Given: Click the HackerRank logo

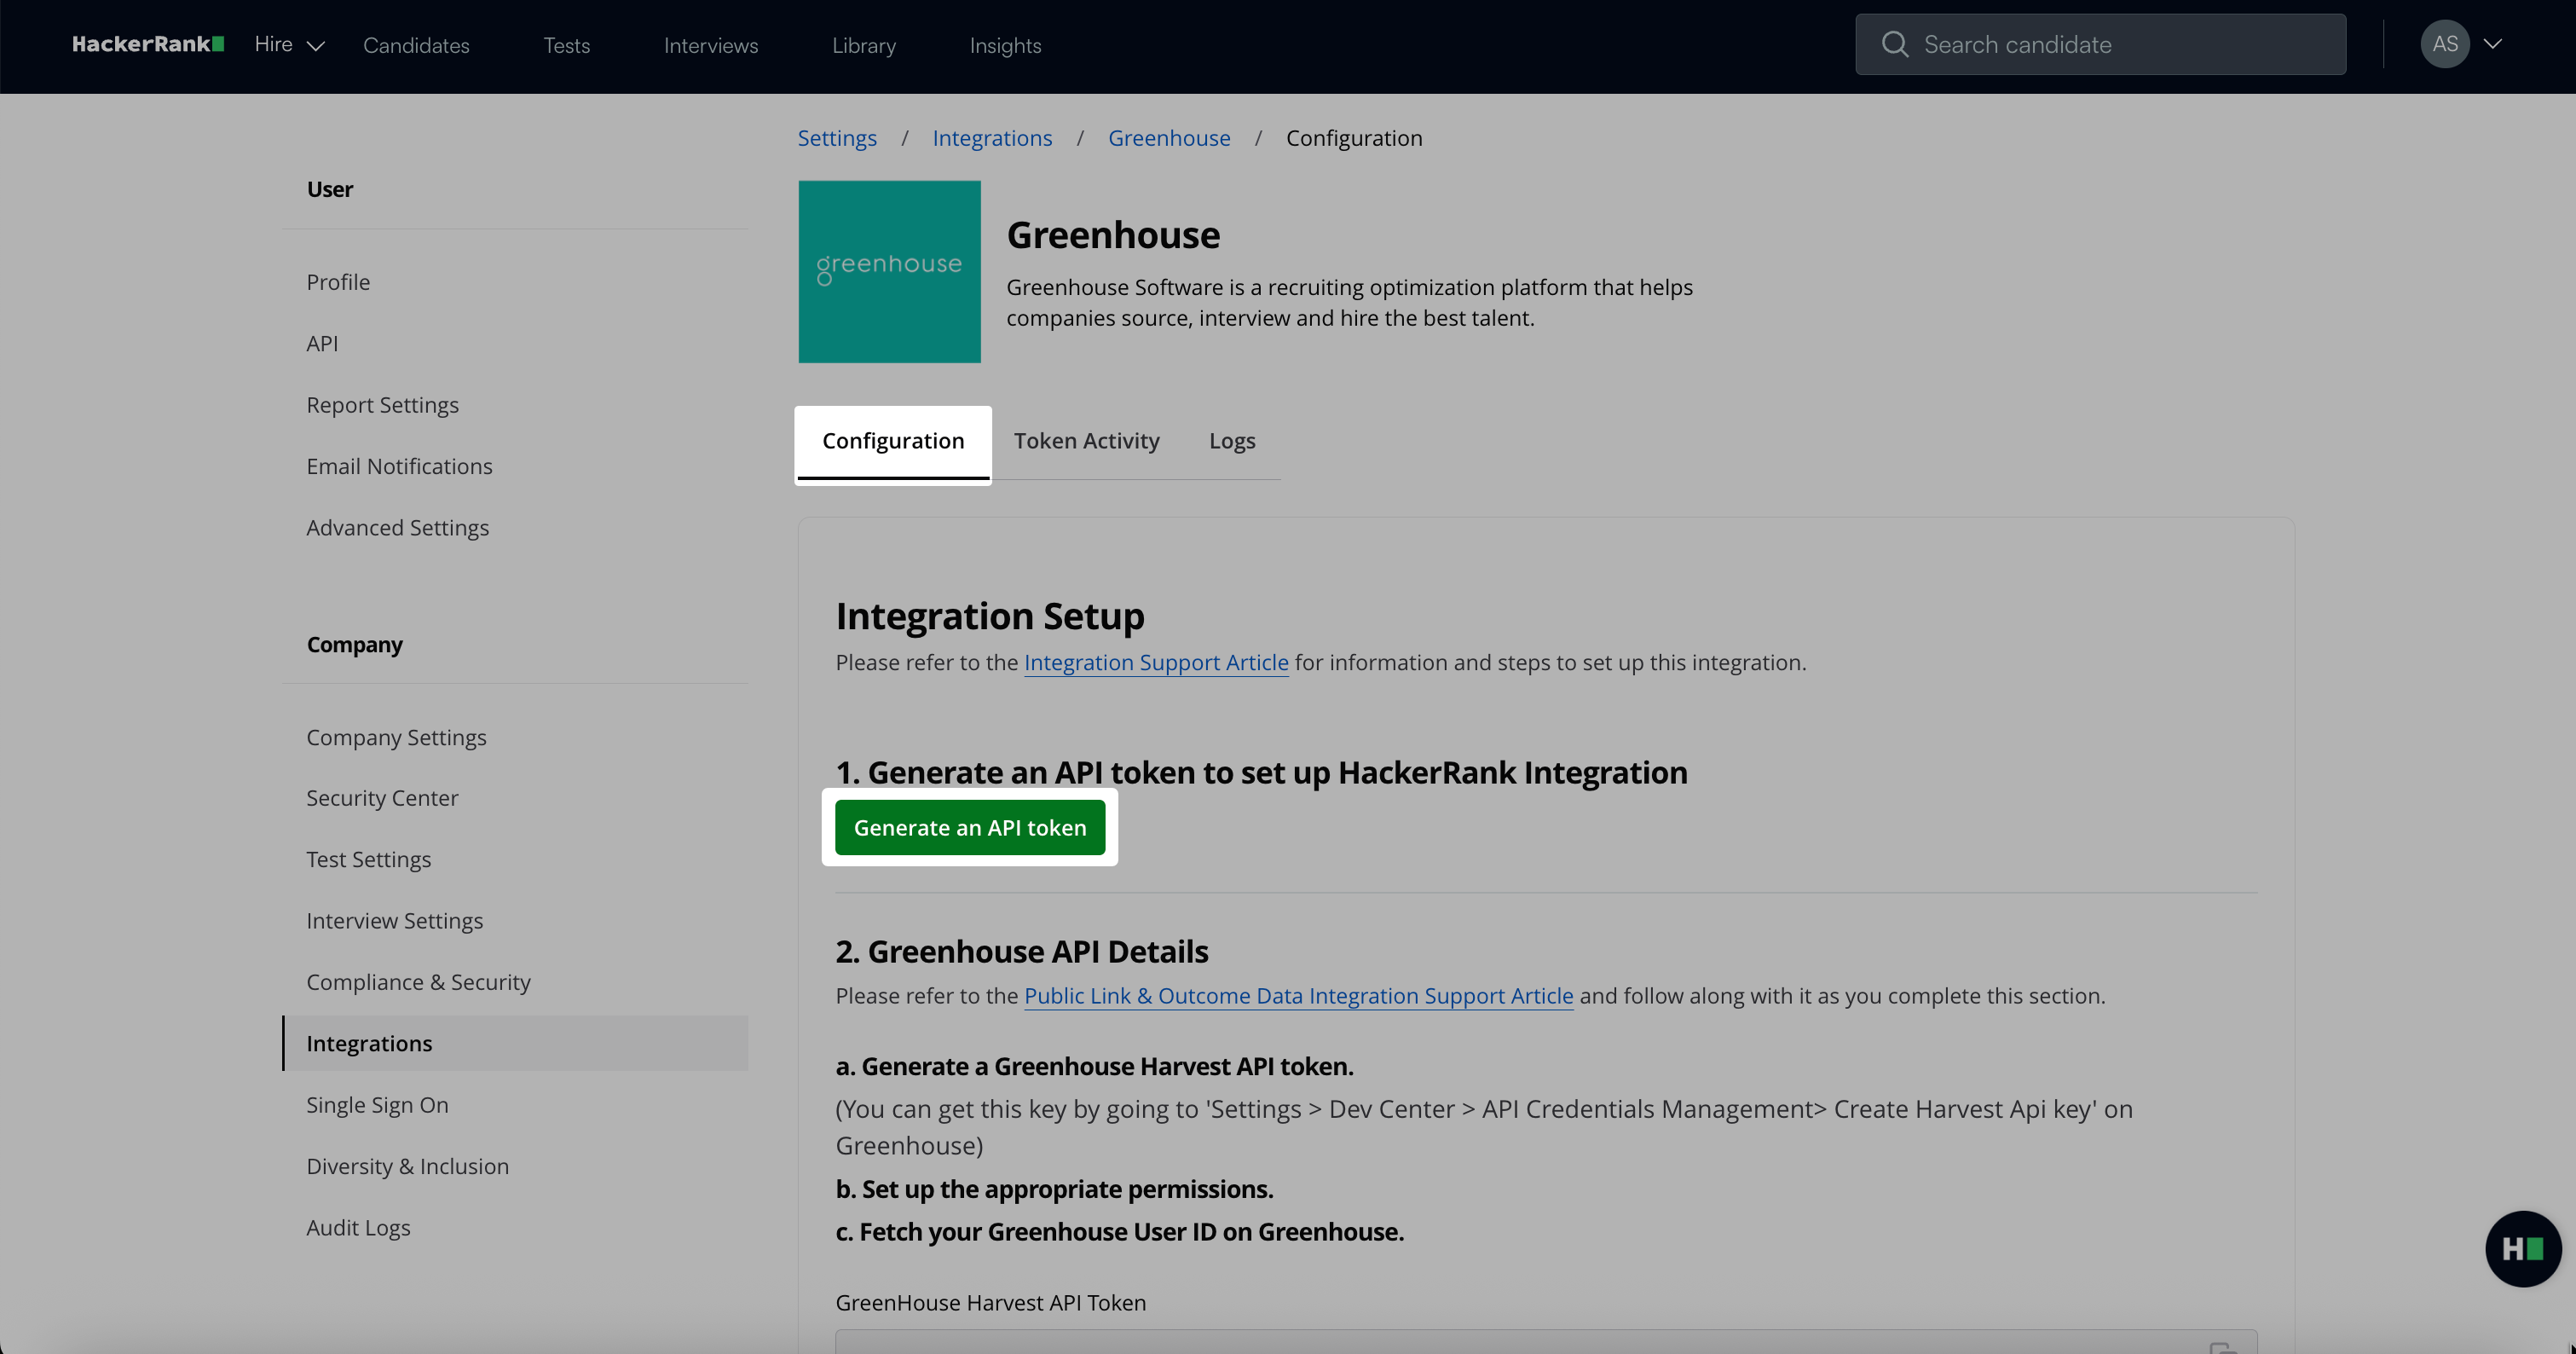Looking at the screenshot, I should (147, 44).
